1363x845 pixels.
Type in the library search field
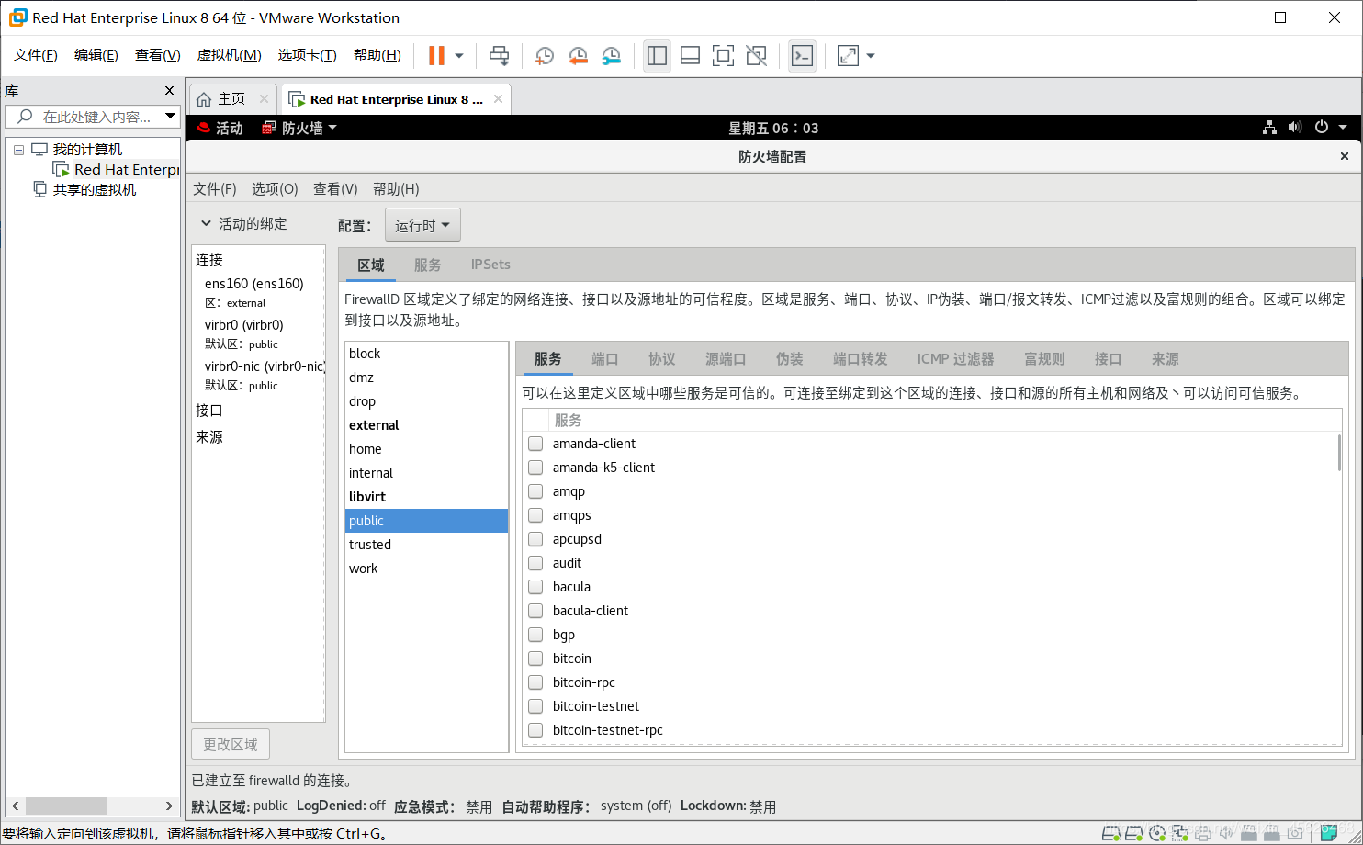pyautogui.click(x=92, y=117)
